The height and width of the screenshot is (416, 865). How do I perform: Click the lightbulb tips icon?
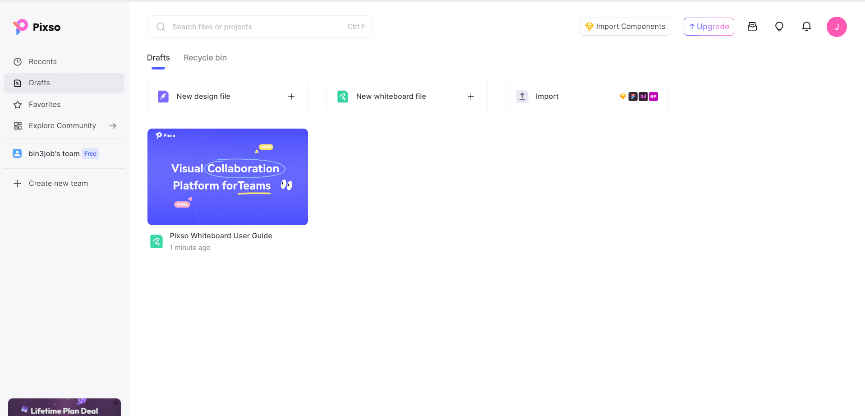click(779, 27)
